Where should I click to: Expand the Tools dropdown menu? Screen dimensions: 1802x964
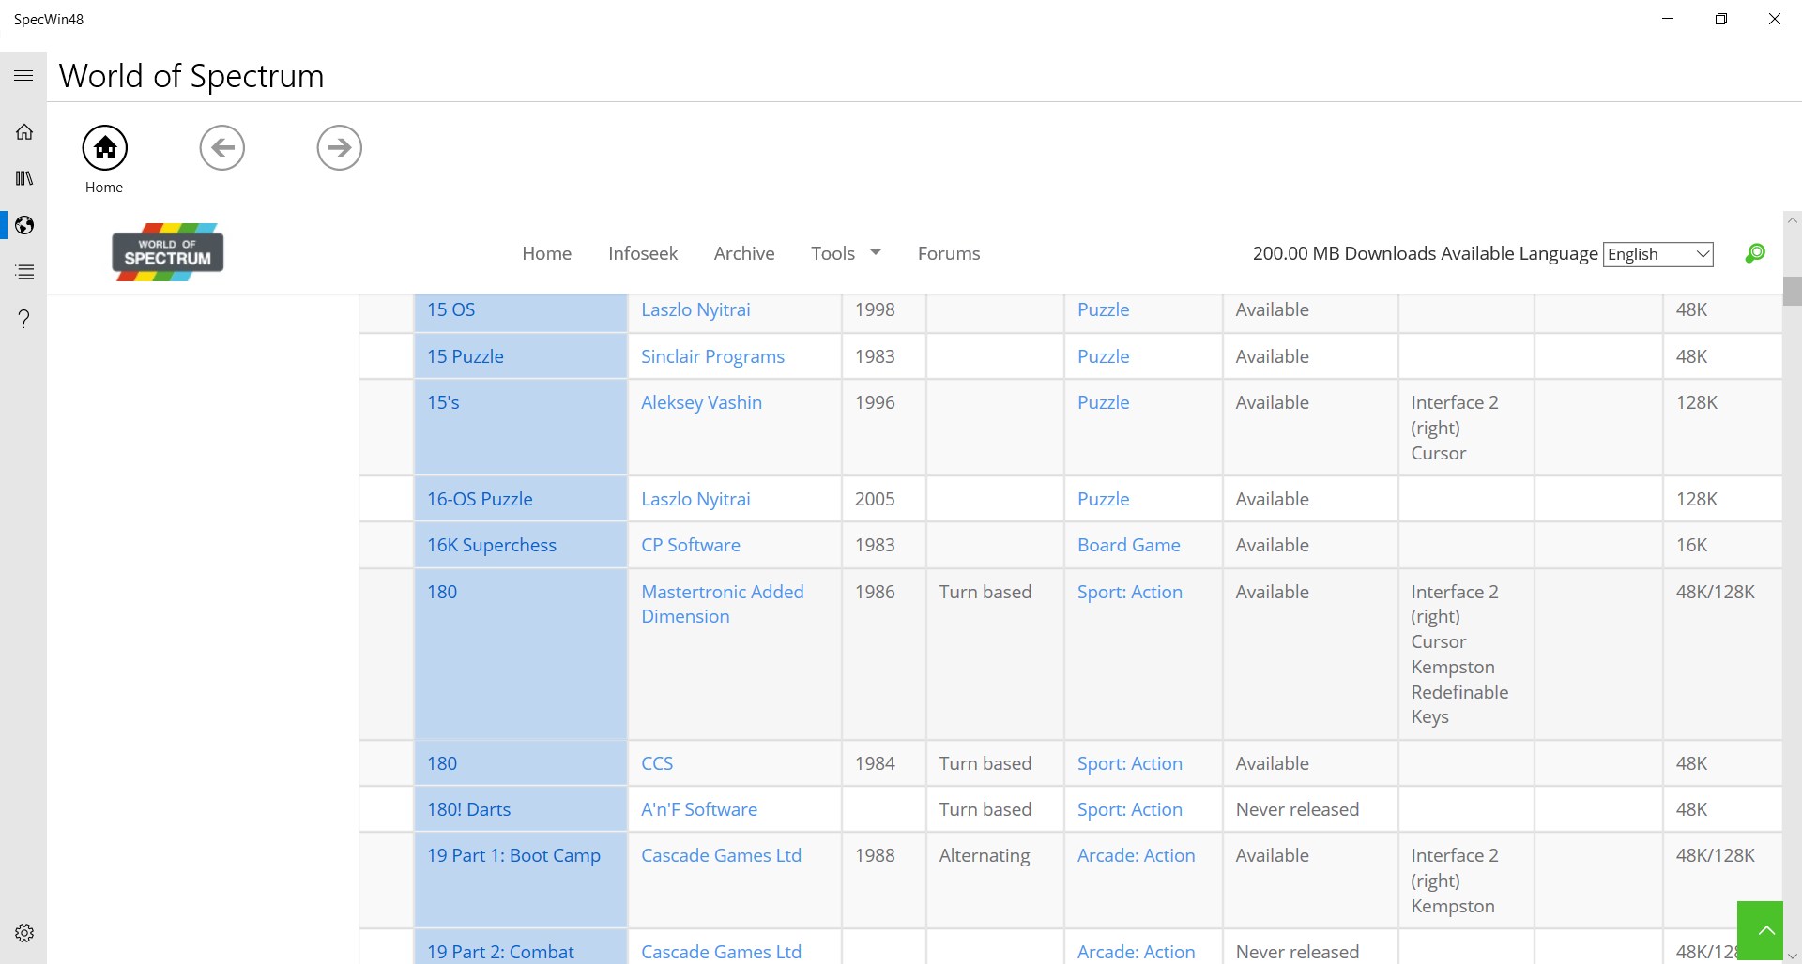[x=846, y=253]
